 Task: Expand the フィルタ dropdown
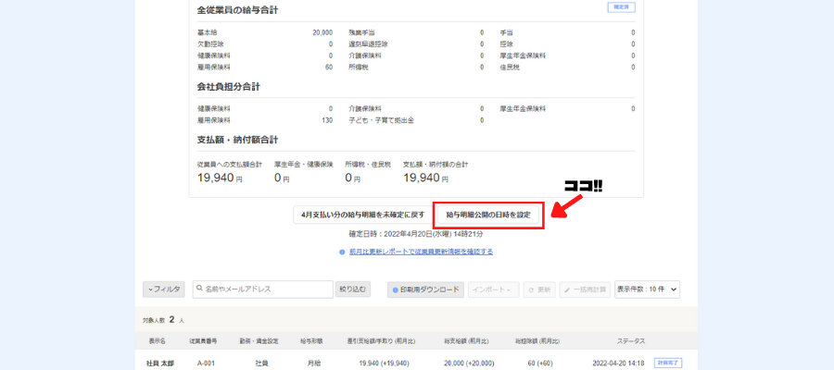point(164,290)
